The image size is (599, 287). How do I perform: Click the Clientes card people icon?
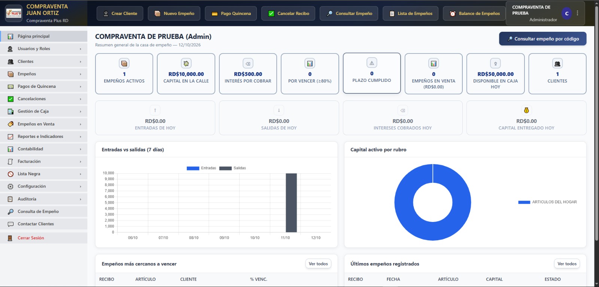click(x=557, y=64)
